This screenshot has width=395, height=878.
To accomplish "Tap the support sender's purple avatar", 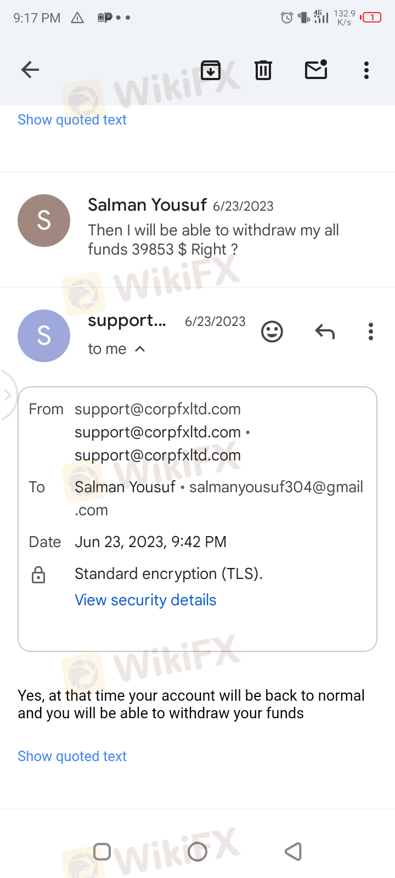I will click(44, 336).
